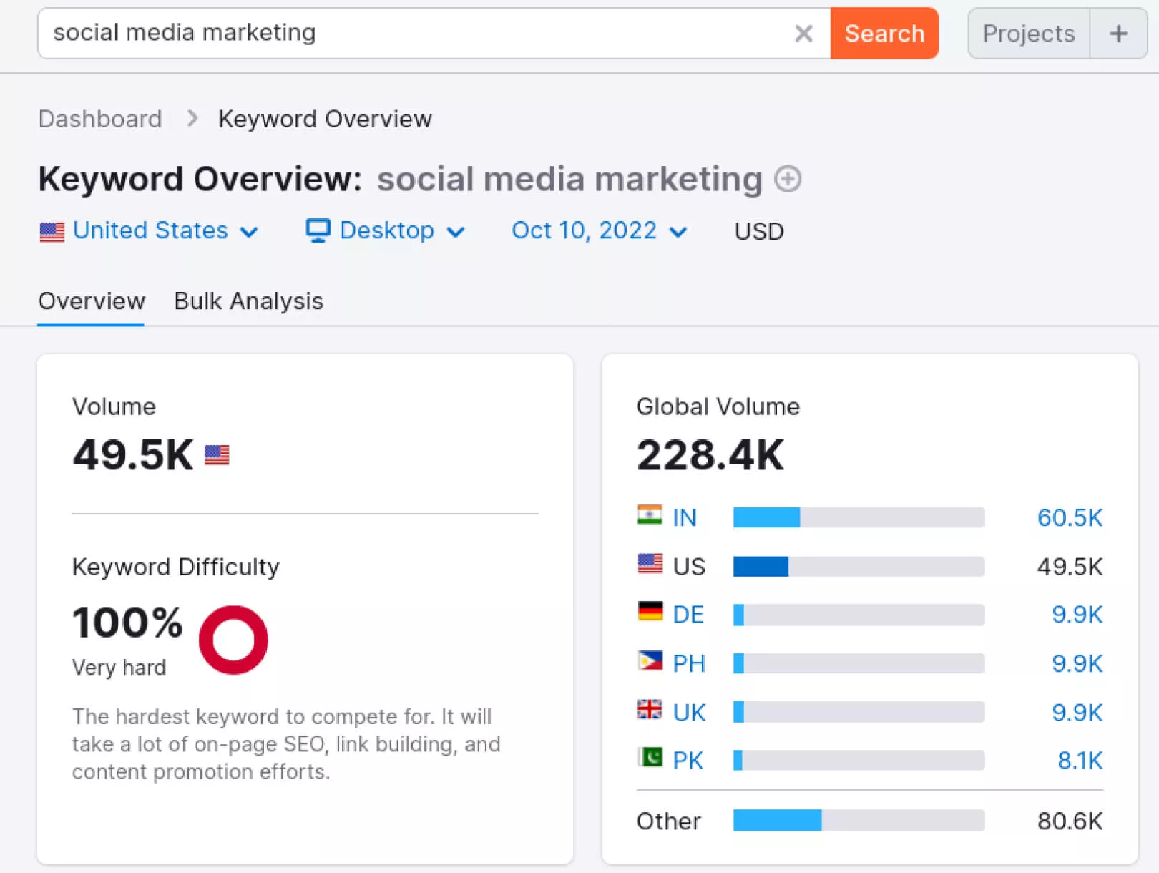Screen dimensions: 1159x873
Task: Open the Projects button
Action: pyautogui.click(x=1028, y=34)
